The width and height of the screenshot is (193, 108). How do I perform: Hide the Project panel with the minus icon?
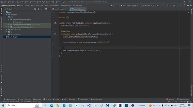tap(49, 9)
